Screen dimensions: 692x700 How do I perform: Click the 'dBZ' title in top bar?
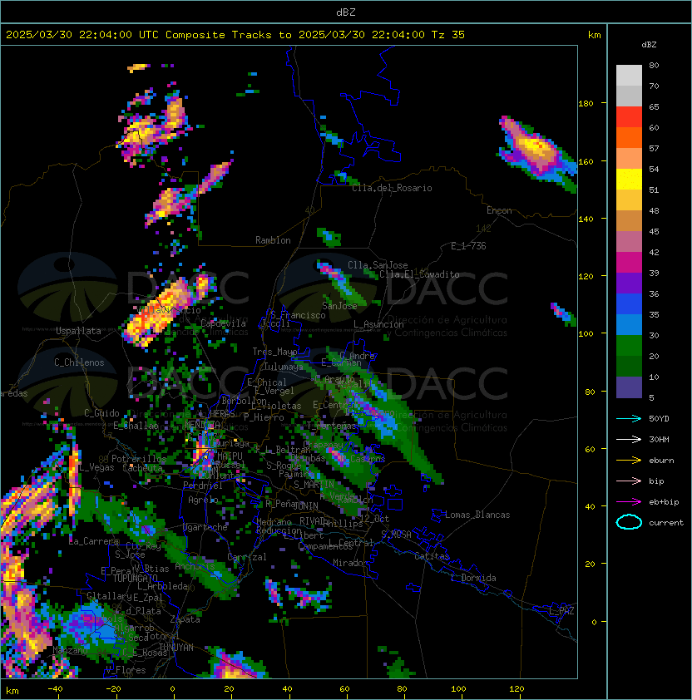pyautogui.click(x=346, y=12)
